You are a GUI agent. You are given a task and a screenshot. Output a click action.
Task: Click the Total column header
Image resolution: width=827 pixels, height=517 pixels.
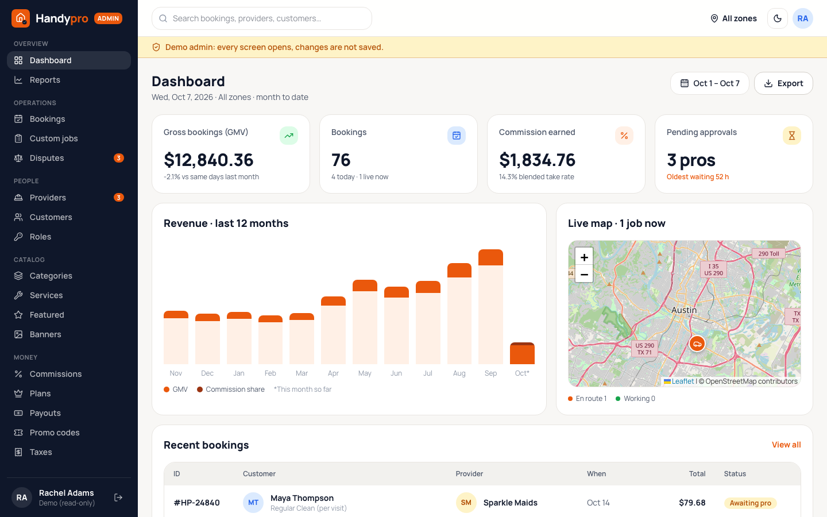pos(697,474)
